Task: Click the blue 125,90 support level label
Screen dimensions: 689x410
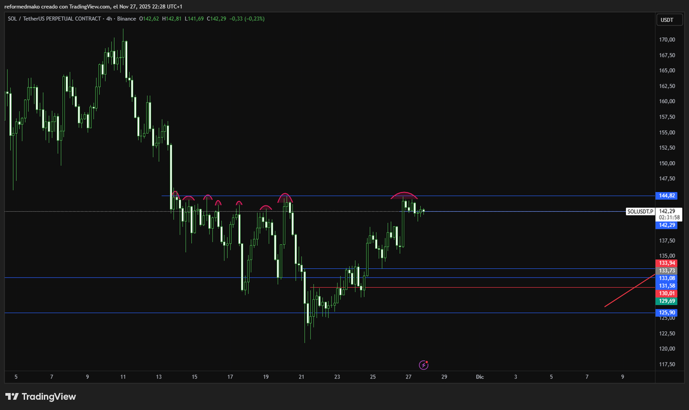Action: [666, 313]
